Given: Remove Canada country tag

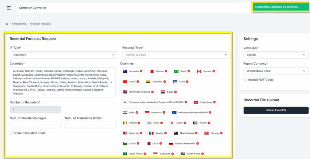Looking at the screenshot, I should coord(214,72).
